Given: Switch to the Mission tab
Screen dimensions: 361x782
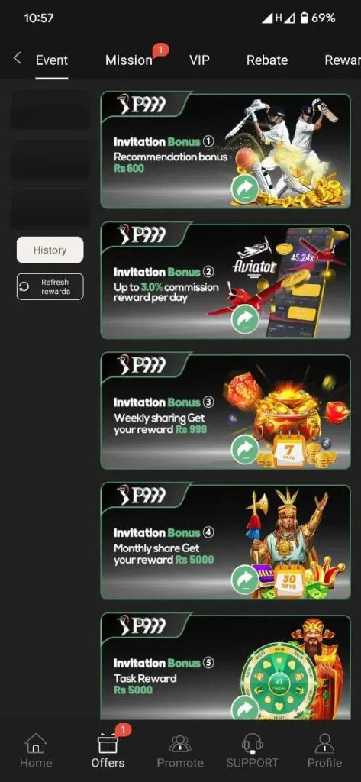Looking at the screenshot, I should (x=129, y=60).
